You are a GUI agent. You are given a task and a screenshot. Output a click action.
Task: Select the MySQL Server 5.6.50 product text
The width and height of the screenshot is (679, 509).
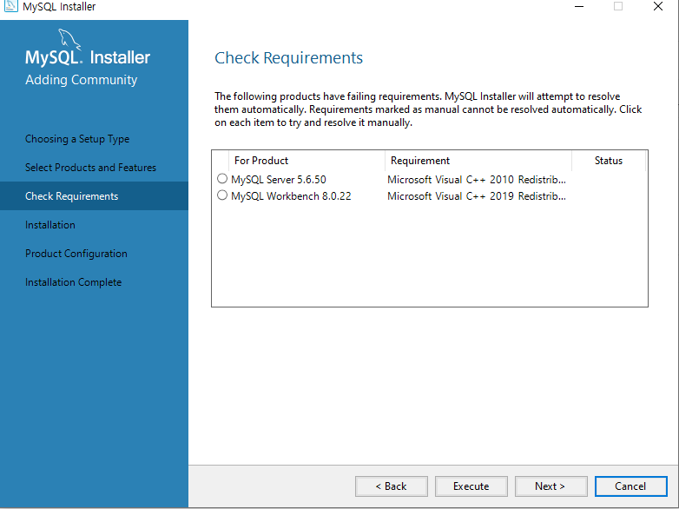[279, 179]
